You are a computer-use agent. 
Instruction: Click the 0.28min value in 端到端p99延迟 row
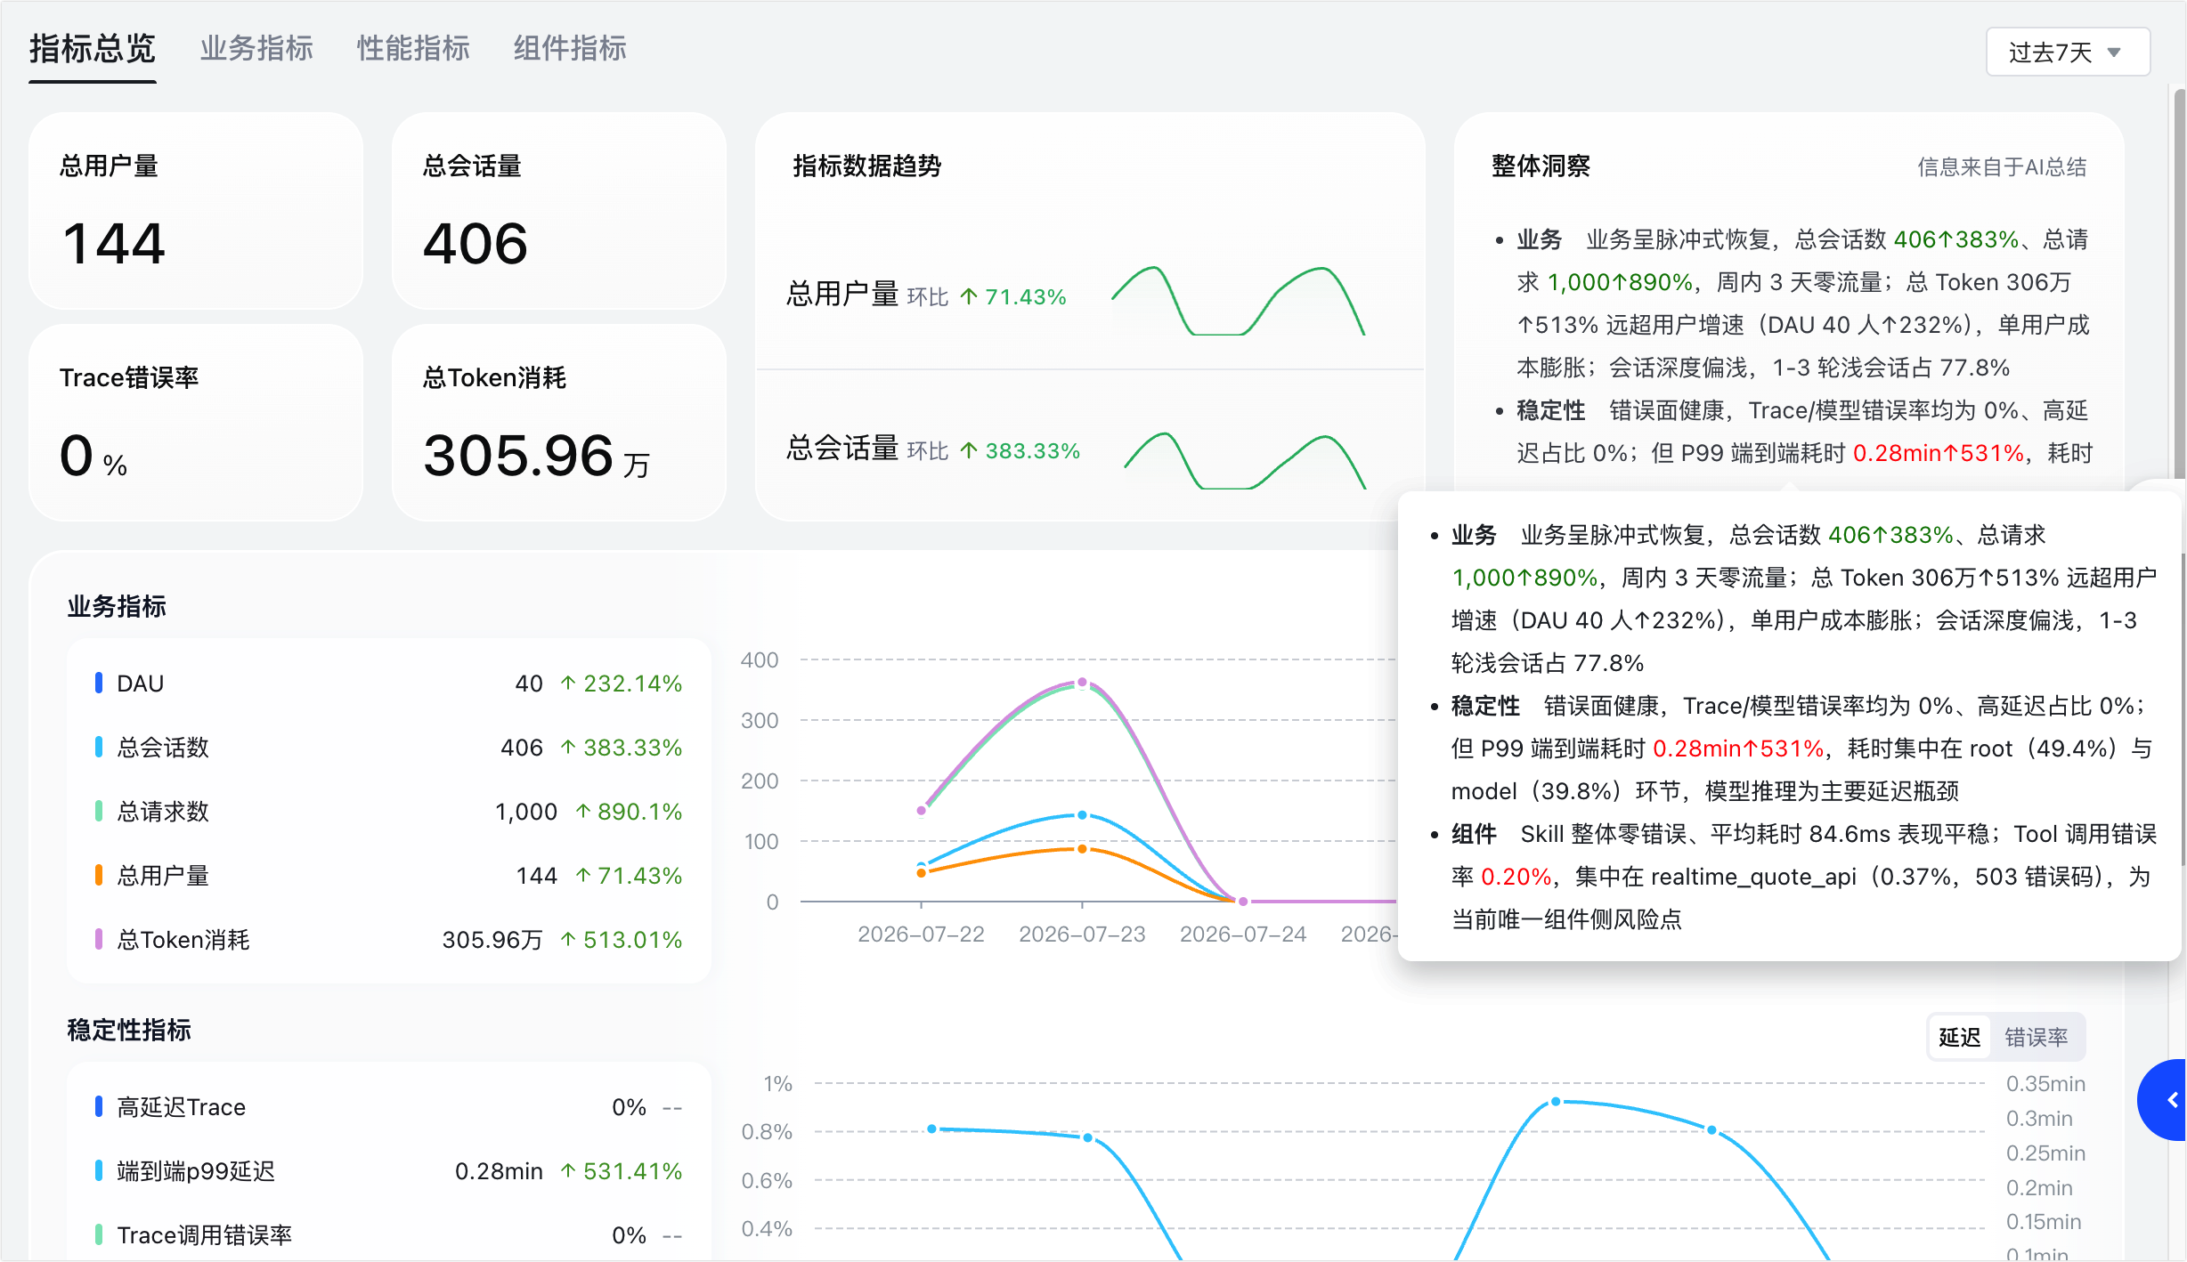click(499, 1171)
